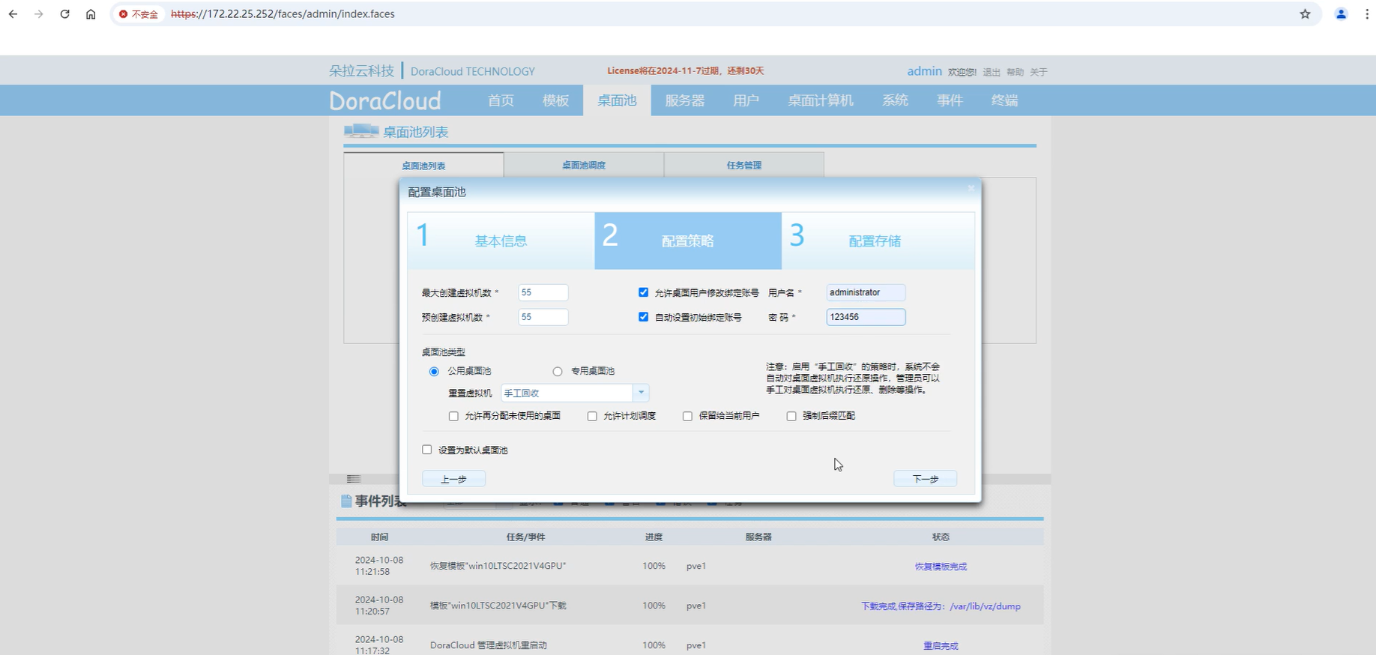This screenshot has width=1376, height=655.
Task: Open 模板 nav menu
Action: 556,100
